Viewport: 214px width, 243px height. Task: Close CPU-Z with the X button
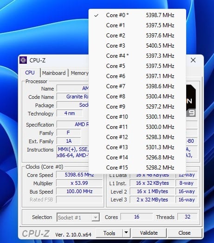(x=193, y=60)
